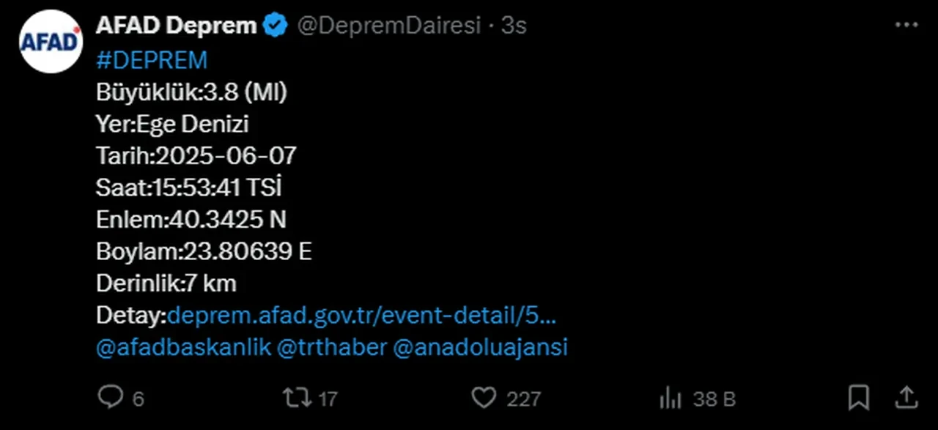Screen dimensions: 938x430
Task: Click the like count showing 227
Action: point(524,398)
